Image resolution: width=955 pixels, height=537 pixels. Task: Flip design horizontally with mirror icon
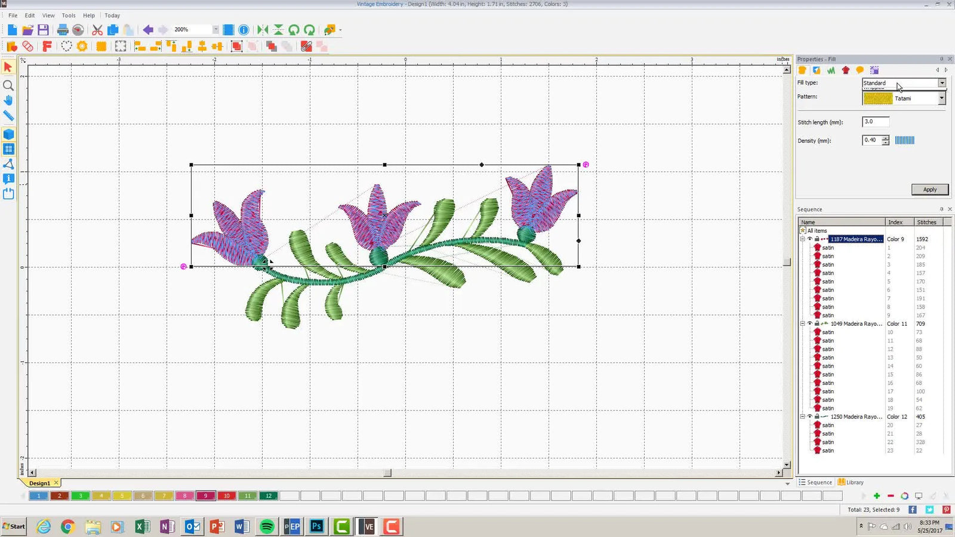tap(263, 30)
